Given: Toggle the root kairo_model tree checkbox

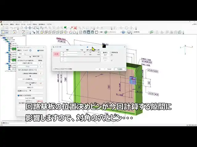Looking at the screenshot, I should click(x=4, y=38).
